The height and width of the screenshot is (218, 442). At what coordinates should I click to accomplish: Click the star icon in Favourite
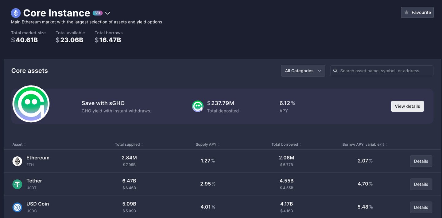(x=406, y=13)
